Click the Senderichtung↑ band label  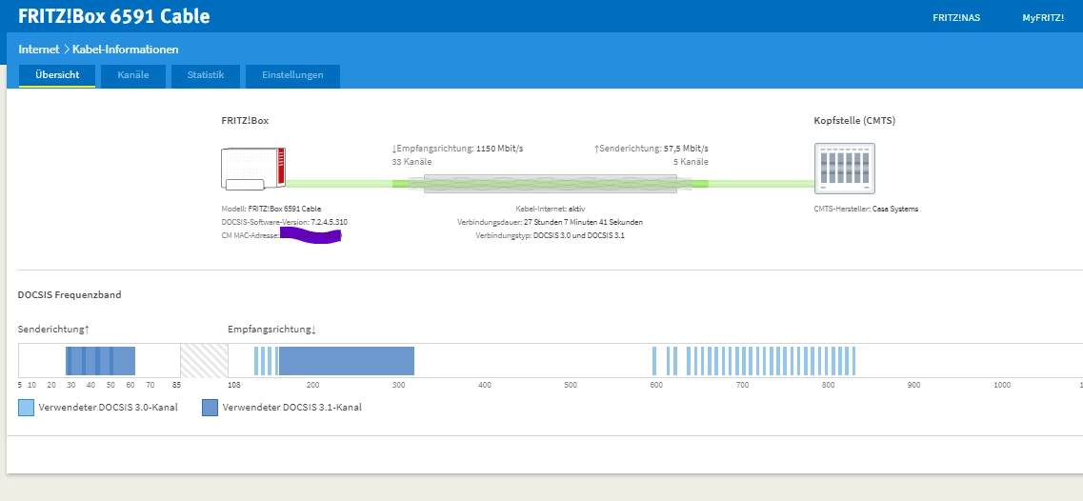[54, 330]
